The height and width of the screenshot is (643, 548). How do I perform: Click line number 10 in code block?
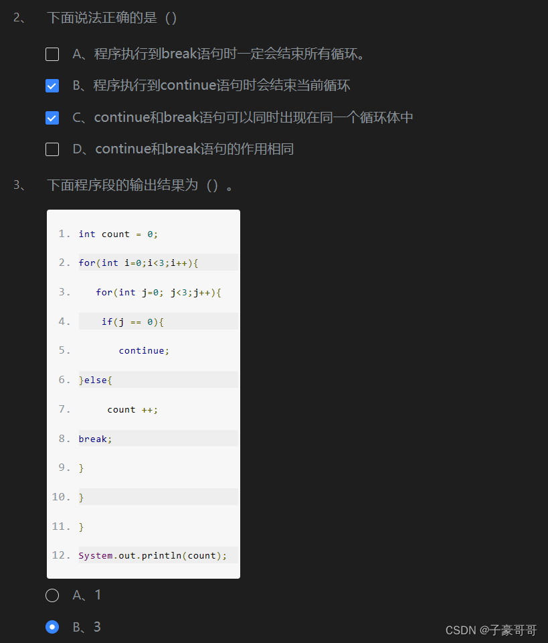tap(61, 497)
